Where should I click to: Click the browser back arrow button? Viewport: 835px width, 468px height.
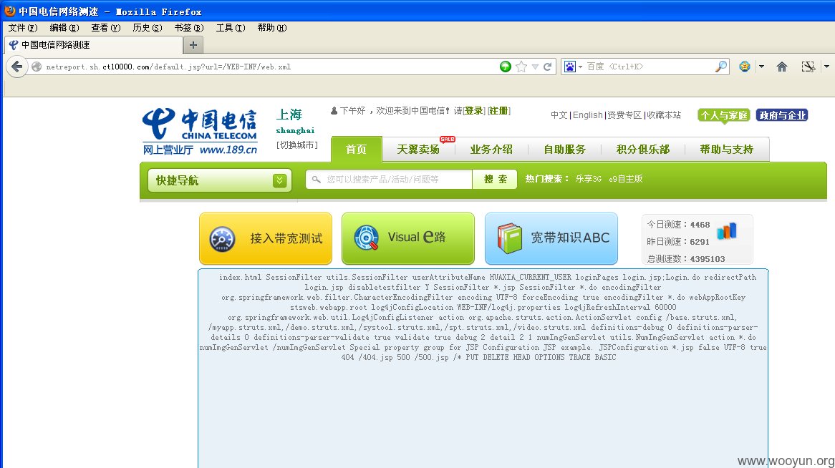pyautogui.click(x=16, y=67)
